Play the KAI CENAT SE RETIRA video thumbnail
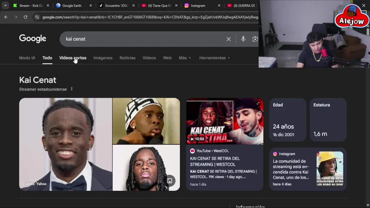 click(225, 121)
